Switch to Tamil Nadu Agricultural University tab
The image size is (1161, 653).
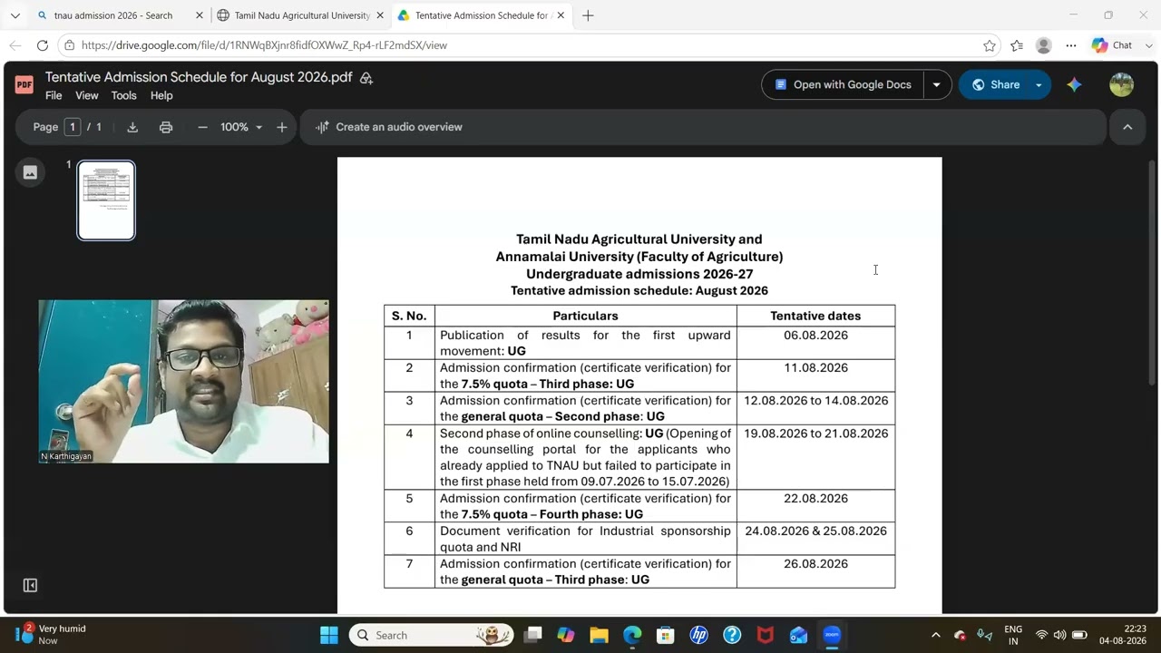click(300, 15)
